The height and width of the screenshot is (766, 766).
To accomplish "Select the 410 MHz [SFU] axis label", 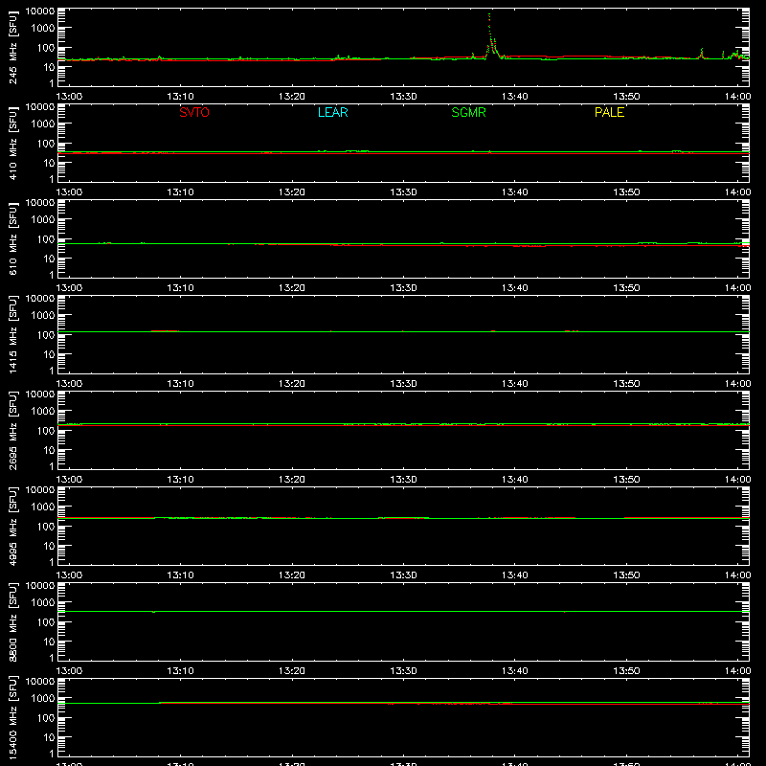I will [x=12, y=143].
